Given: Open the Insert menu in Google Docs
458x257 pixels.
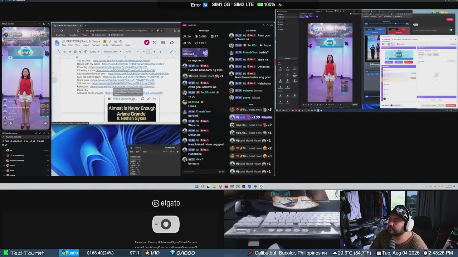Looking at the screenshot, I should tap(86, 45).
